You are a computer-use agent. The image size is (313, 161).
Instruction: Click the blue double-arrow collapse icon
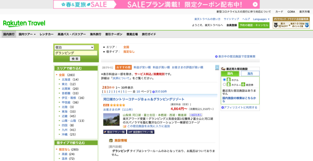pos(217,67)
